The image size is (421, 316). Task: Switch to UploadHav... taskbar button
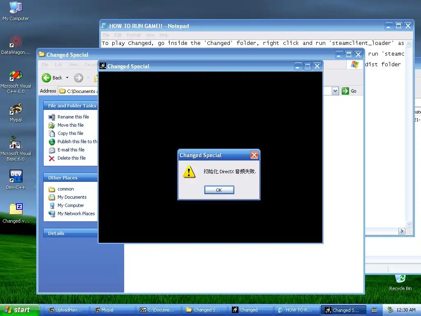pos(66,310)
